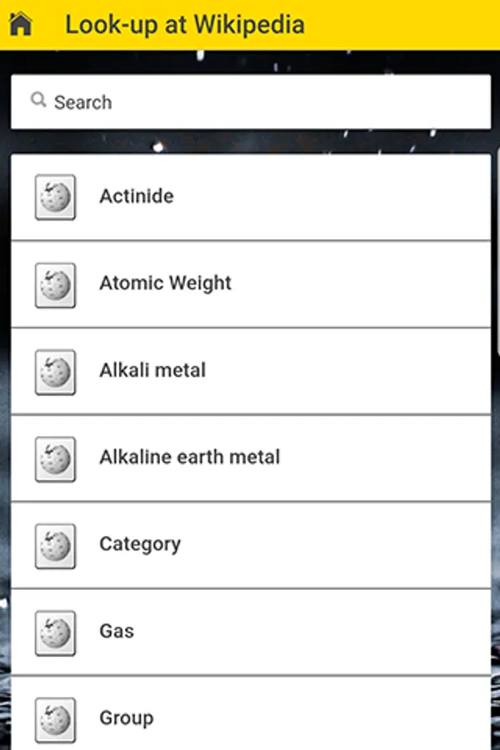Select the Category list entry

click(140, 544)
